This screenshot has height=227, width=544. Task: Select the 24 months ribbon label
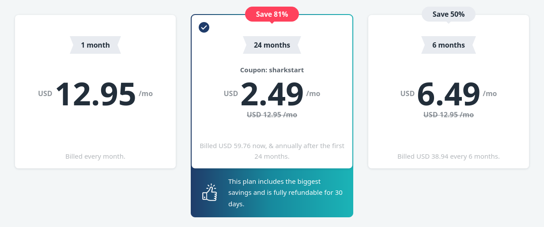pos(272,45)
